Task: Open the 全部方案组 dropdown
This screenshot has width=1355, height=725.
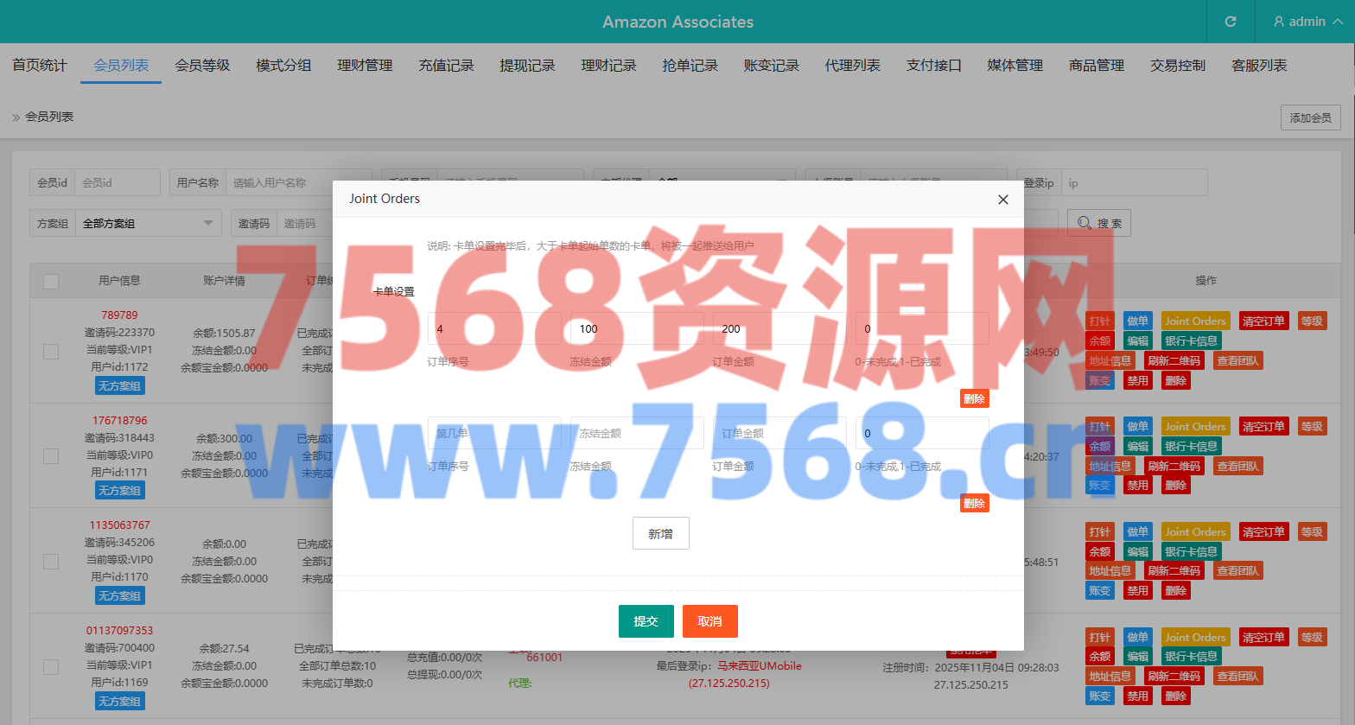Action: [147, 223]
